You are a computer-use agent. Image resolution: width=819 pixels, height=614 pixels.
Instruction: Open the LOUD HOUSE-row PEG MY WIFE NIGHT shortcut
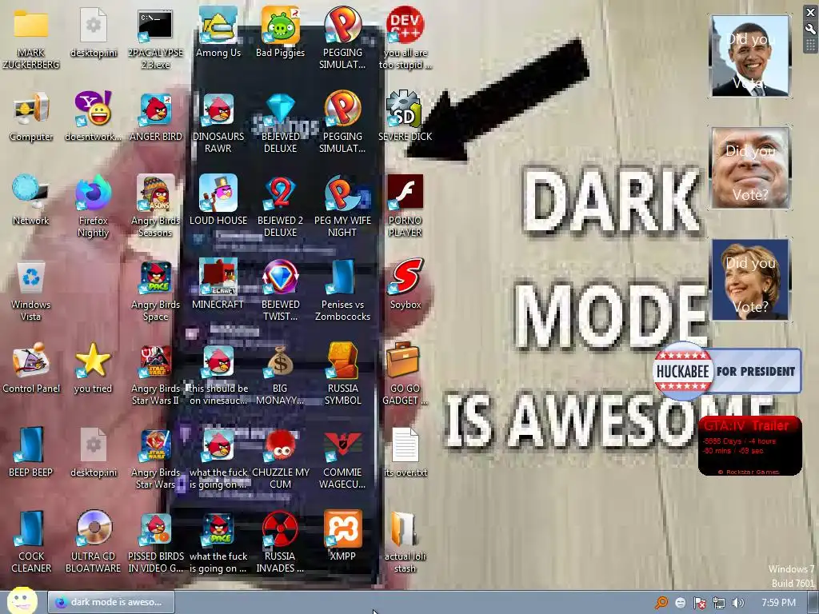point(342,207)
